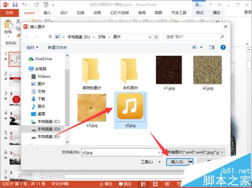The height and width of the screenshot is (188, 252).
Task: Switch to the smart ribbon tab
Action: (x=29, y=13)
